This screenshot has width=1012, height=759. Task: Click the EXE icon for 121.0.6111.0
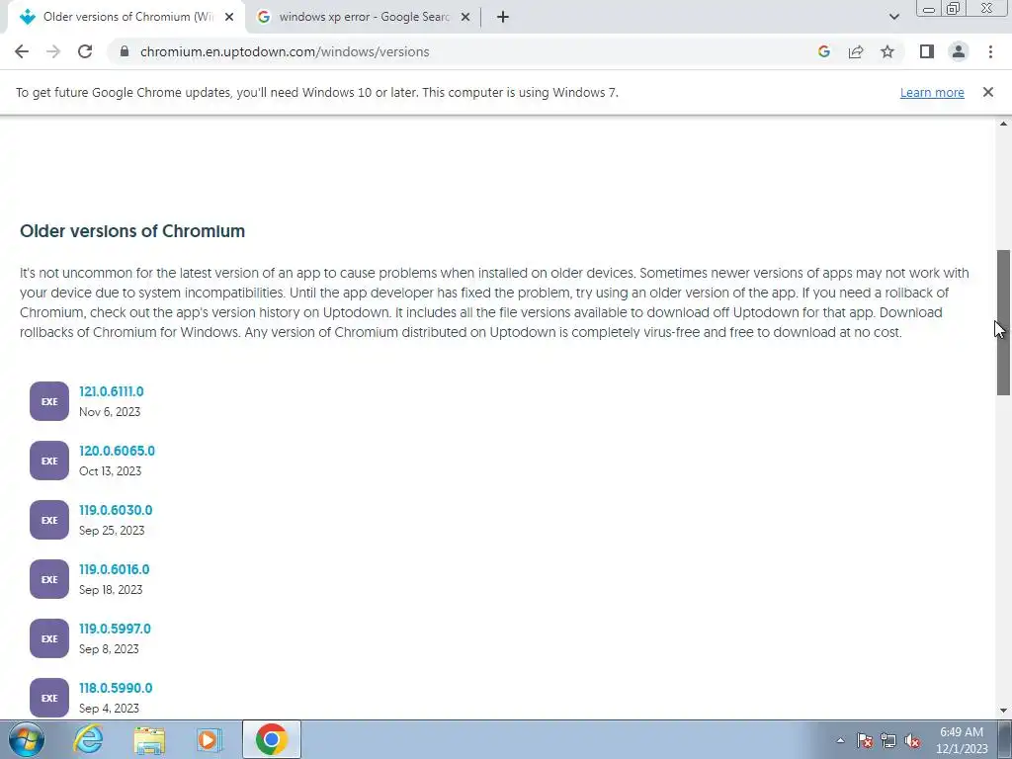[x=49, y=401]
